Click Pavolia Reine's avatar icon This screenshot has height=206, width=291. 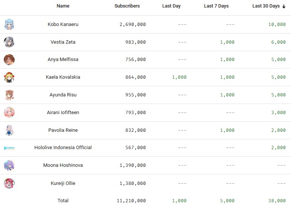[x=9, y=130]
